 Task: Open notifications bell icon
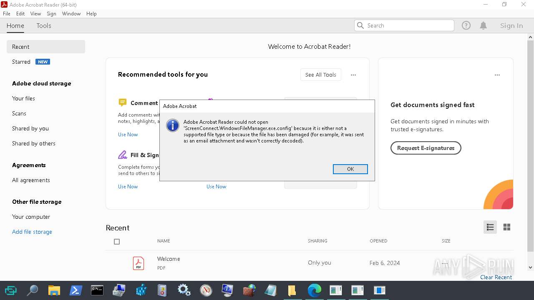(x=484, y=25)
